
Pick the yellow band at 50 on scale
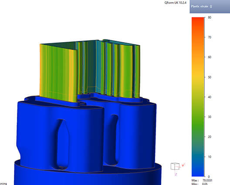coord(198,77)
